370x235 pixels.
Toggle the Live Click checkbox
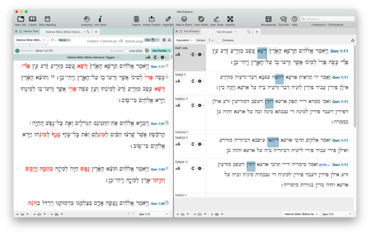(x=127, y=50)
